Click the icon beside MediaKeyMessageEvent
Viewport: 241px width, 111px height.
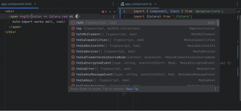[x=73, y=75]
